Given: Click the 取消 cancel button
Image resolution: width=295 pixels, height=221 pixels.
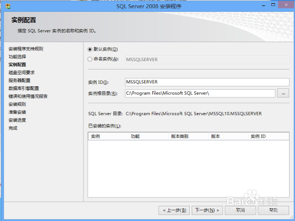Looking at the screenshot, I should pyautogui.click(x=240, y=210).
